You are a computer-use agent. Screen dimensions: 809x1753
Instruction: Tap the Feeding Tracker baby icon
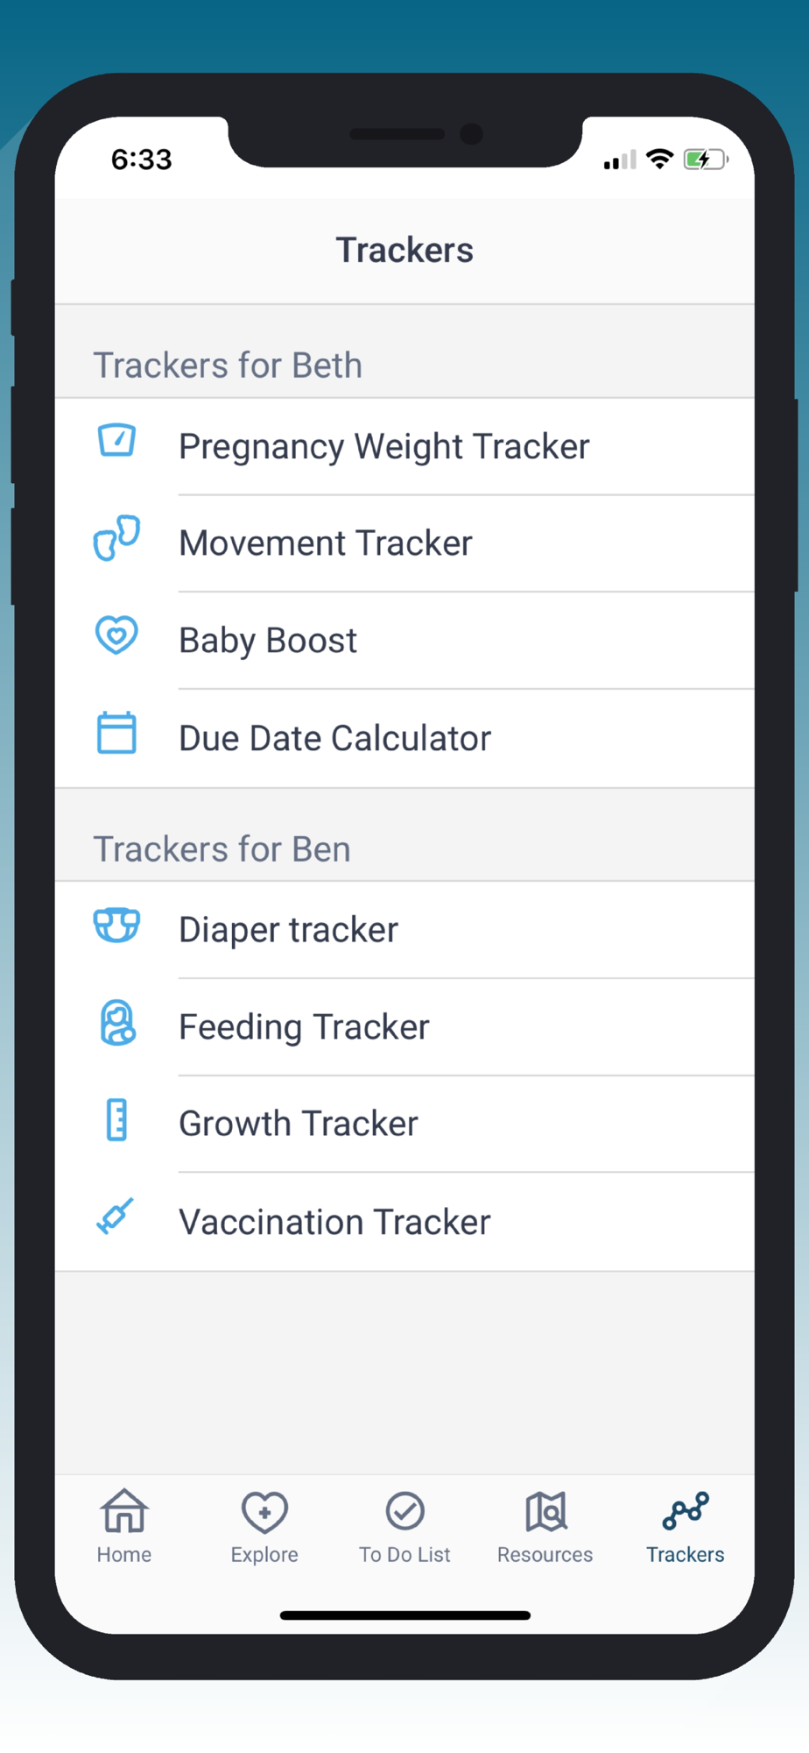(117, 1023)
